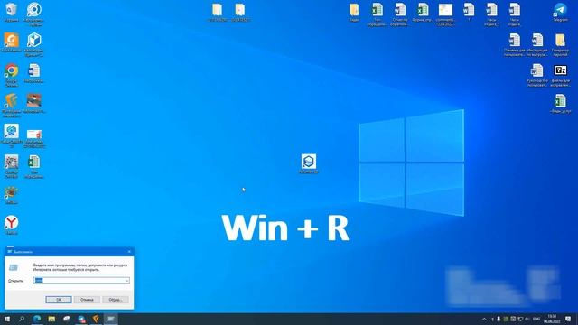This screenshot has height=325, width=578.
Task: Select the Отчет по Word document
Action: 400,14
